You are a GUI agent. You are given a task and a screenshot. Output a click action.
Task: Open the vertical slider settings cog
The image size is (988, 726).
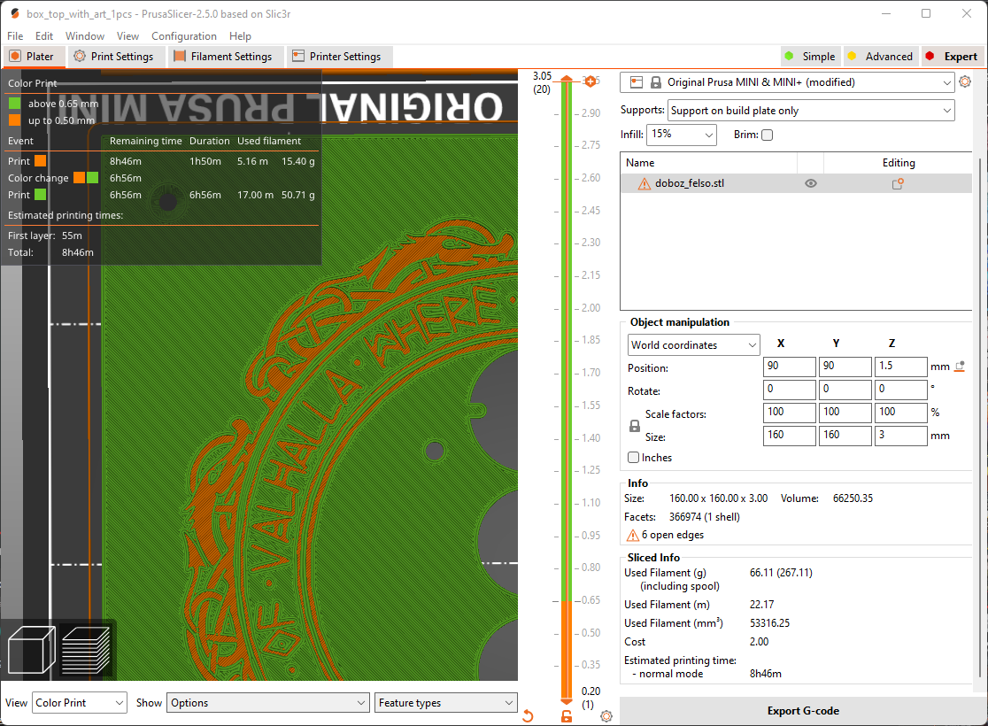[606, 716]
